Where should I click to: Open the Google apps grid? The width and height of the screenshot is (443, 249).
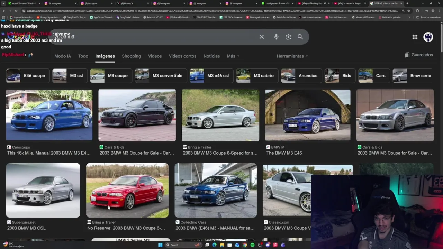point(415,37)
